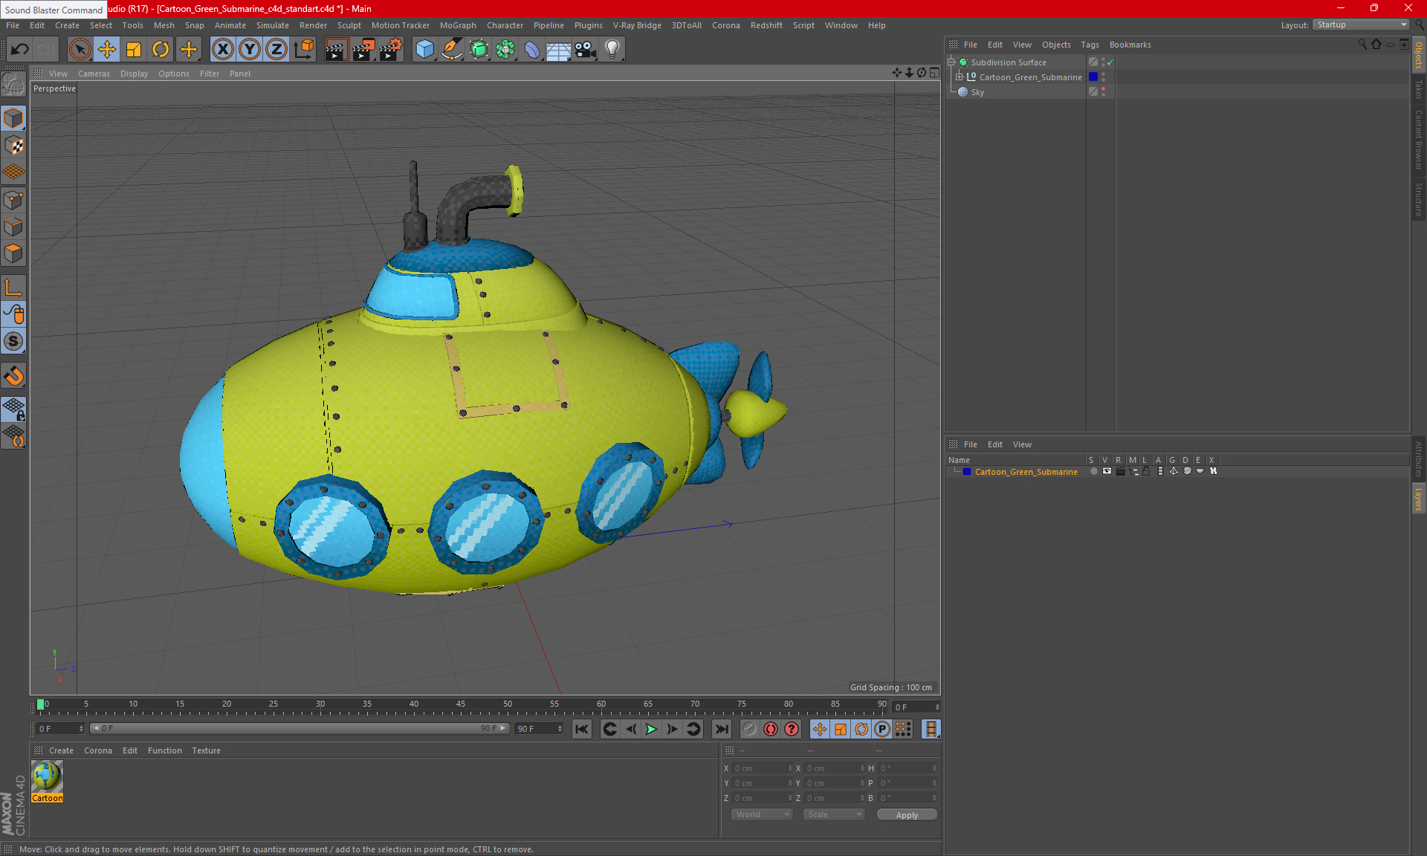This screenshot has width=1427, height=856.
Task: Add a Cube primitive object
Action: [424, 50]
